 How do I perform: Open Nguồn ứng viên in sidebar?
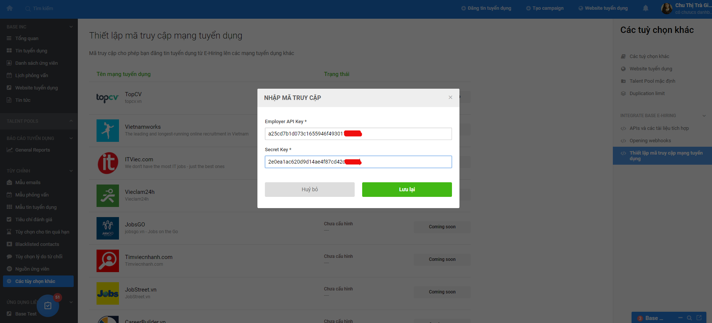point(32,269)
